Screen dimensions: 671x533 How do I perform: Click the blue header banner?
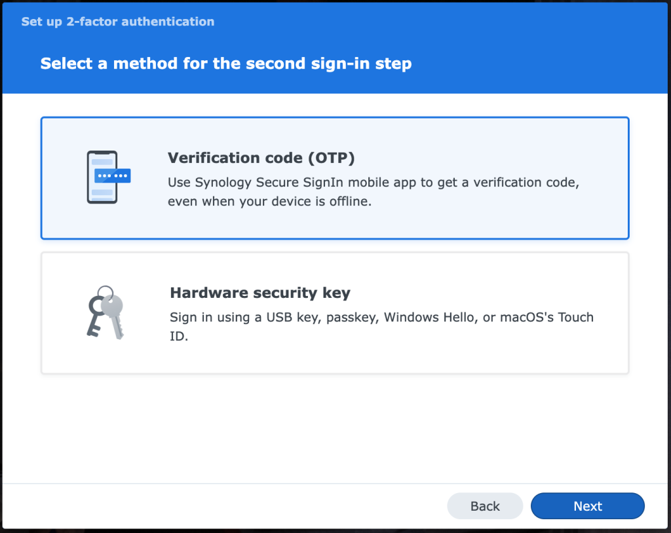335,48
